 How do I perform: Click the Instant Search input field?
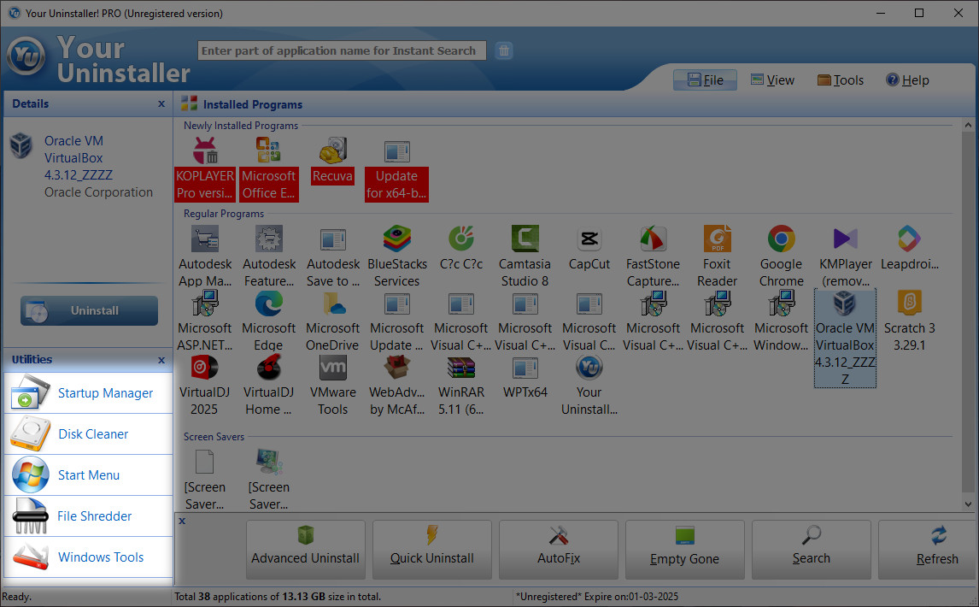pyautogui.click(x=341, y=50)
